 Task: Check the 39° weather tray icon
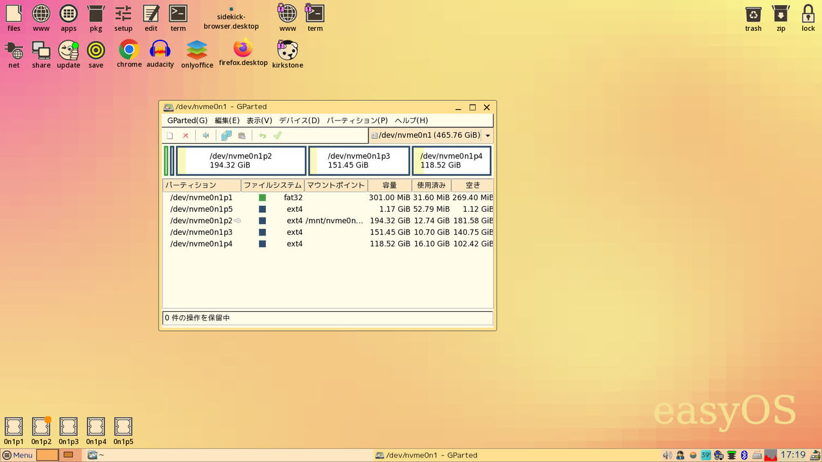[705, 455]
